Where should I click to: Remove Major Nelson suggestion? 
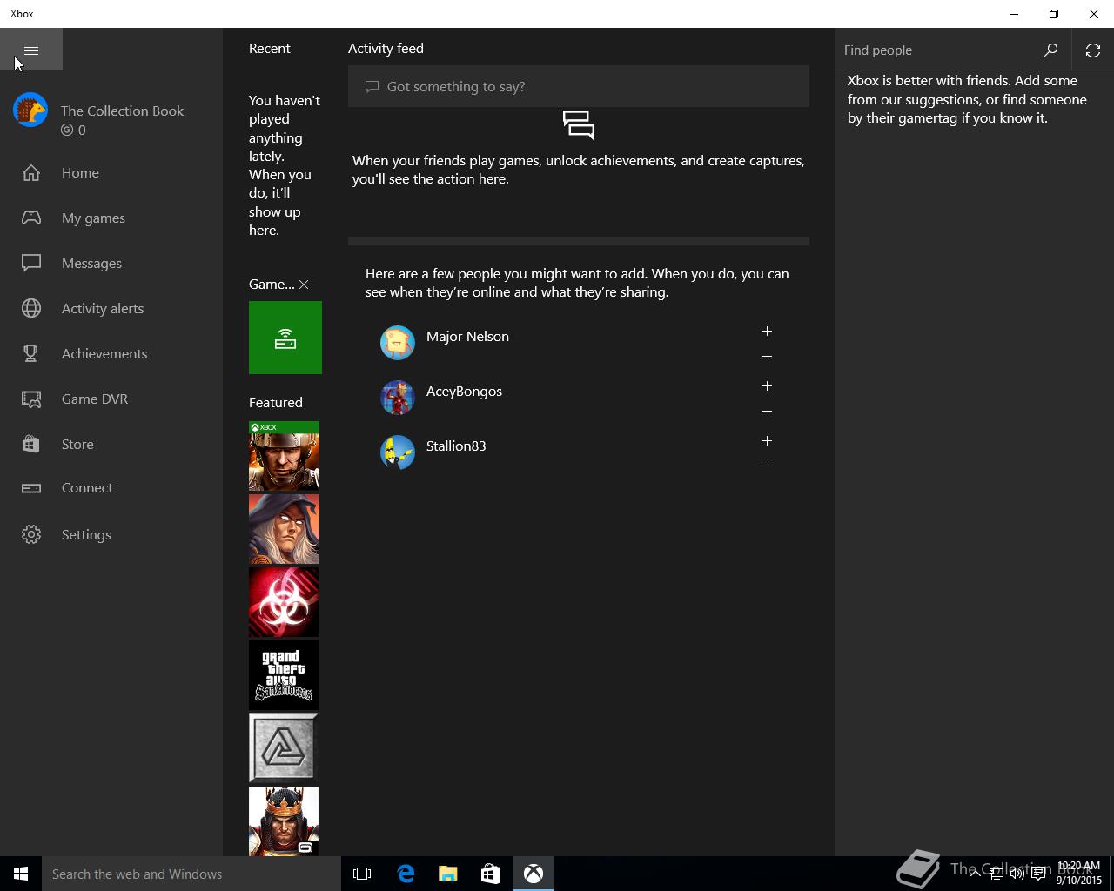(767, 356)
